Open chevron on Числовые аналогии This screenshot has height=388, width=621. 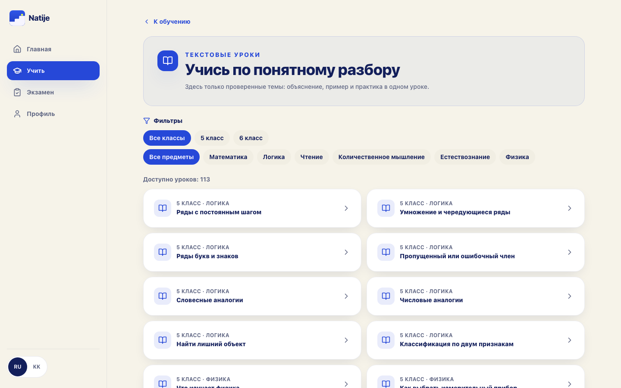pos(570,296)
